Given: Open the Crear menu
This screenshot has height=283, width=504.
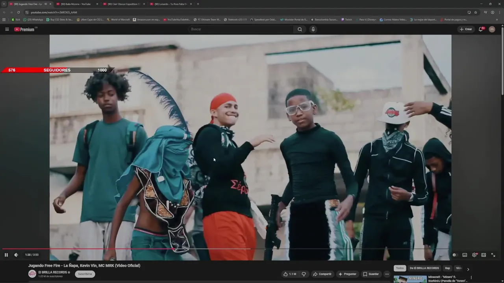Looking at the screenshot, I should (x=466, y=29).
